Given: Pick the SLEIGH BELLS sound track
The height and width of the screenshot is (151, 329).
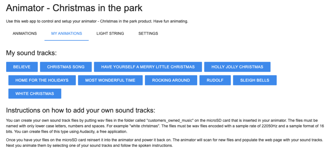Looking at the screenshot, I should pos(255,80).
